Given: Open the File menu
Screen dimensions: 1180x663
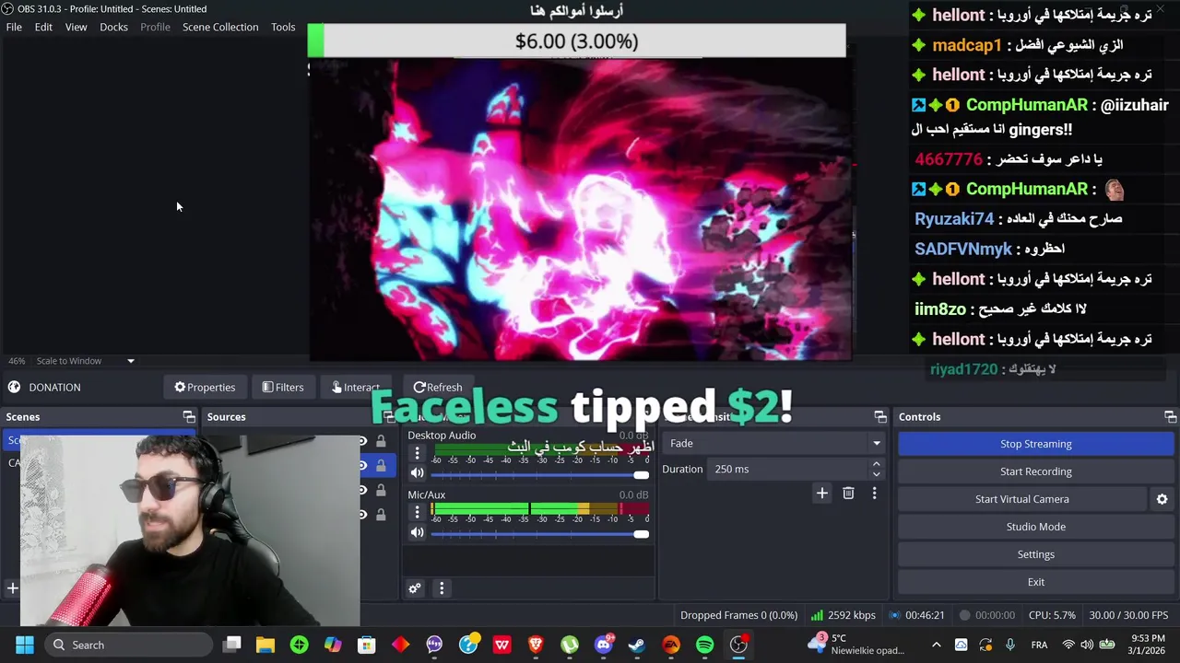Looking at the screenshot, I should coord(14,27).
